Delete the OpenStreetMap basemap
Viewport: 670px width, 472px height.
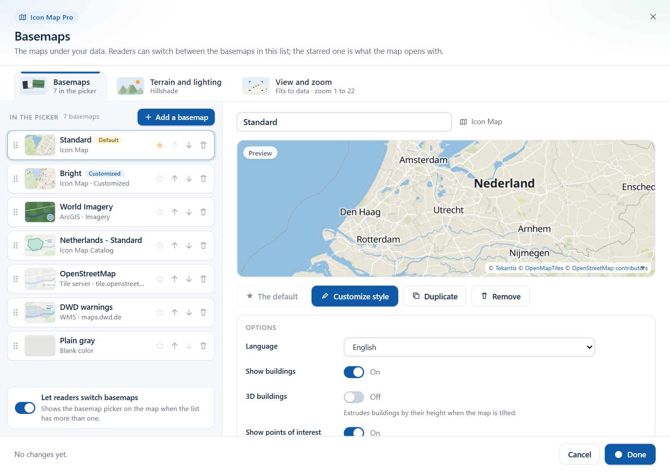click(x=204, y=279)
